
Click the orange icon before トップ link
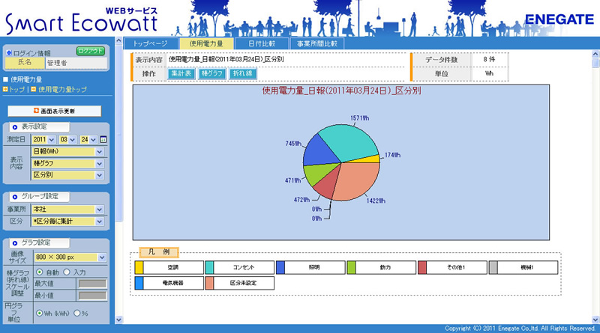pos(5,89)
